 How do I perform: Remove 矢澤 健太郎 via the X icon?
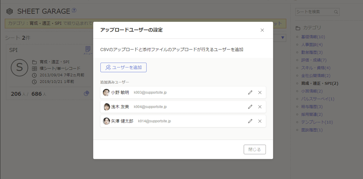[x=260, y=121]
